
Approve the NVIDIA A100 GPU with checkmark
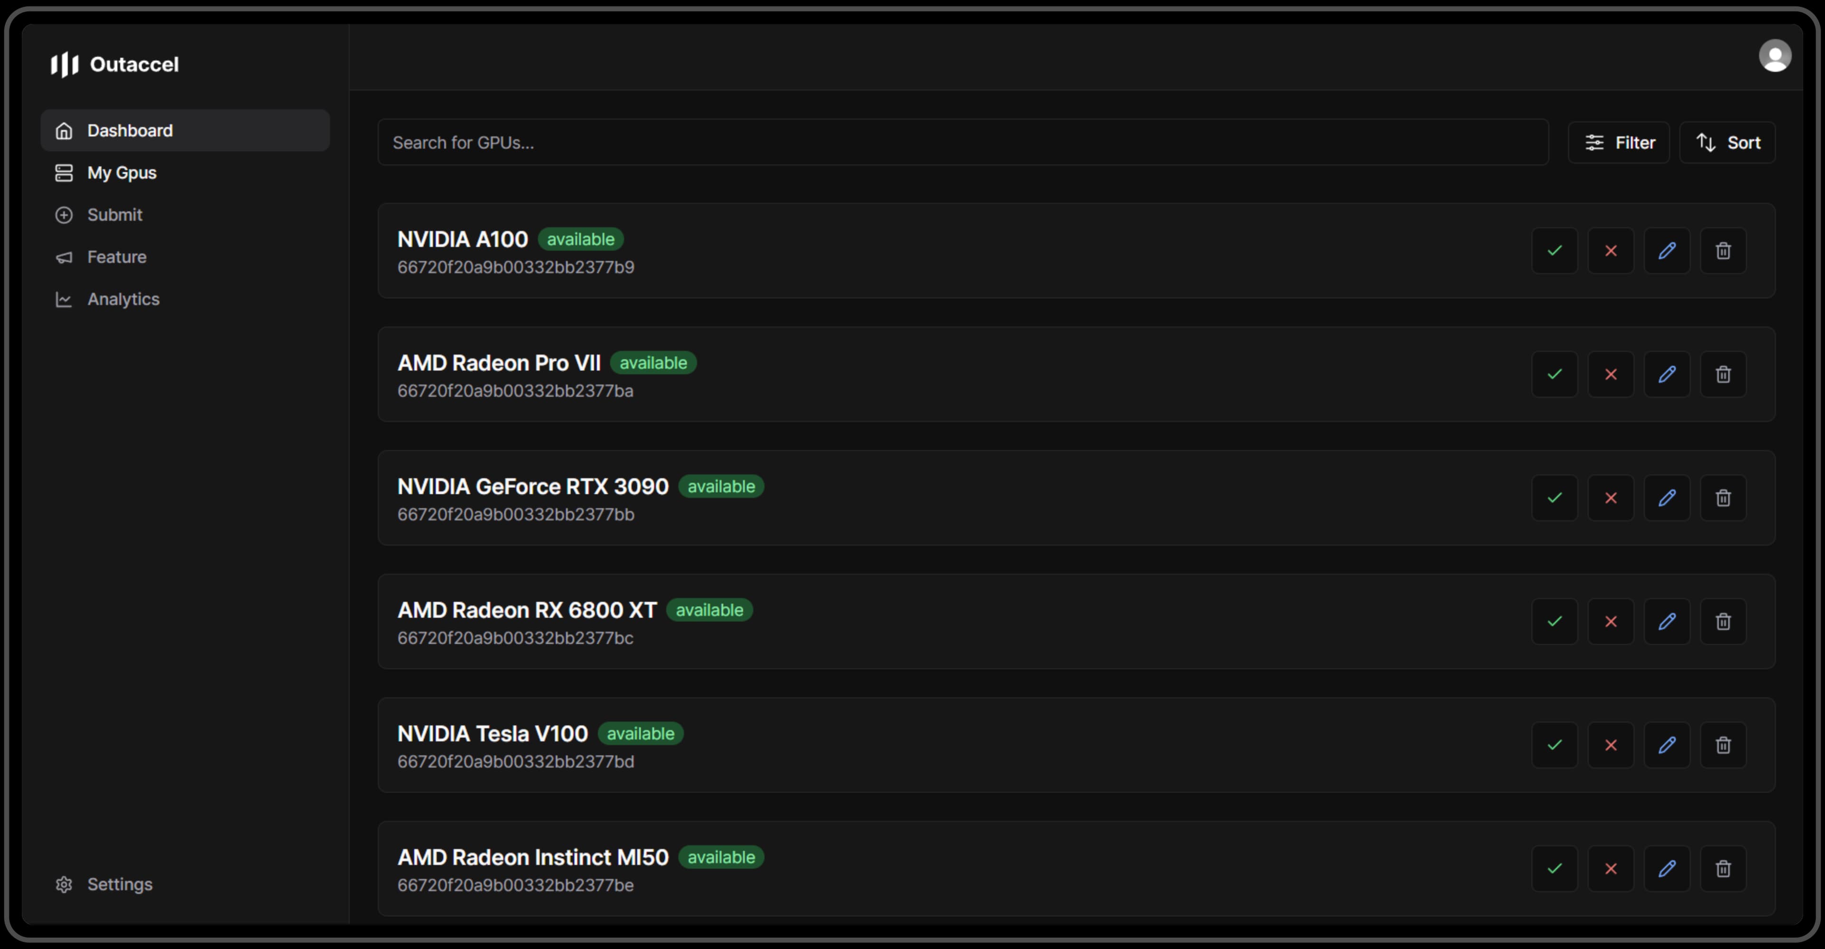coord(1555,251)
